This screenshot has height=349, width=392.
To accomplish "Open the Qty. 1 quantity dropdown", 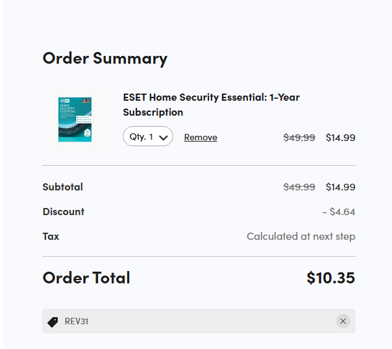I will coord(147,136).
